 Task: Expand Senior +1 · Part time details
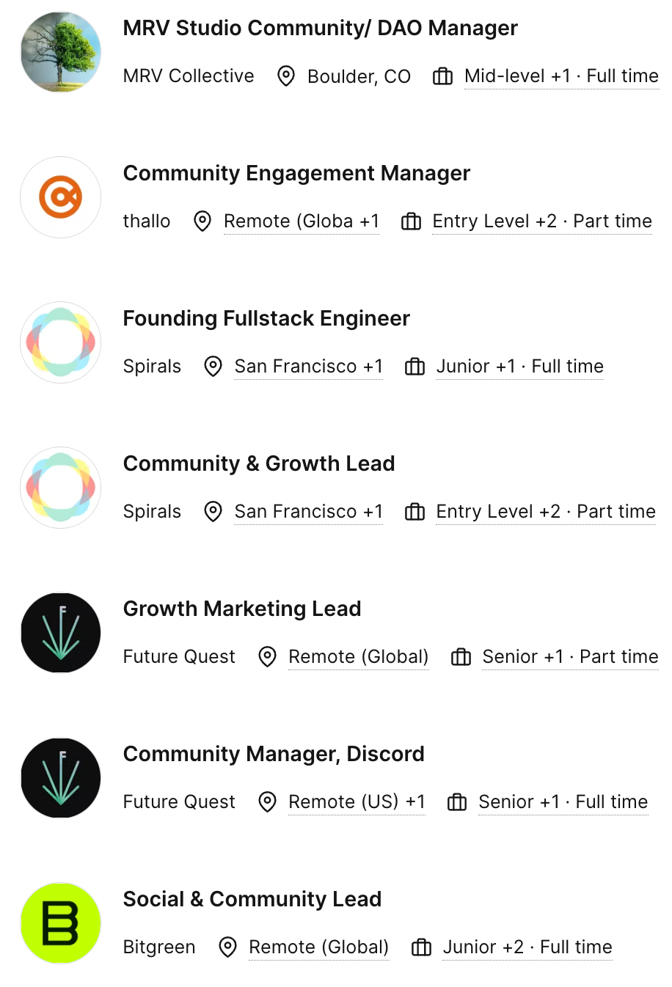(570, 657)
